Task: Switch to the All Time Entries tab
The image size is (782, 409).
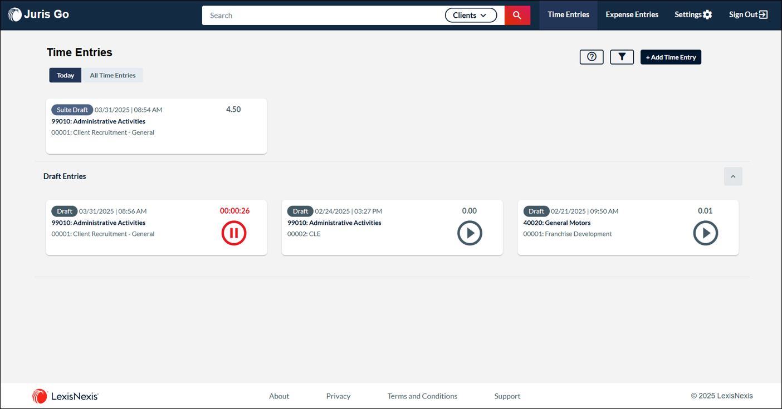Action: (113, 75)
